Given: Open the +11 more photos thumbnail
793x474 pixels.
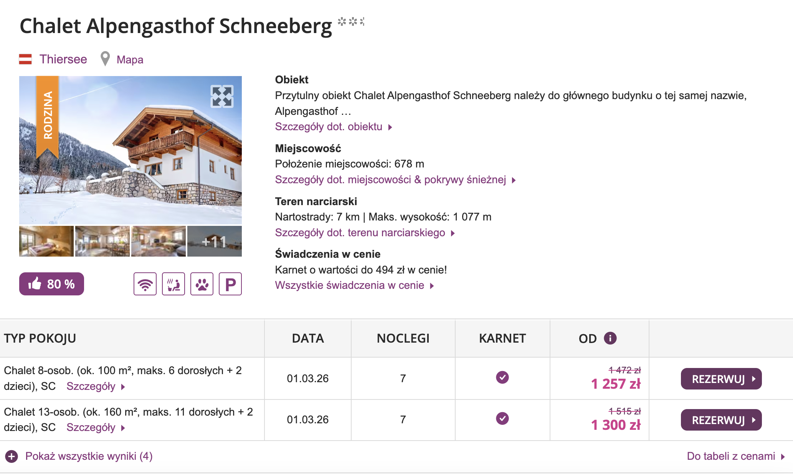Looking at the screenshot, I should click(215, 241).
